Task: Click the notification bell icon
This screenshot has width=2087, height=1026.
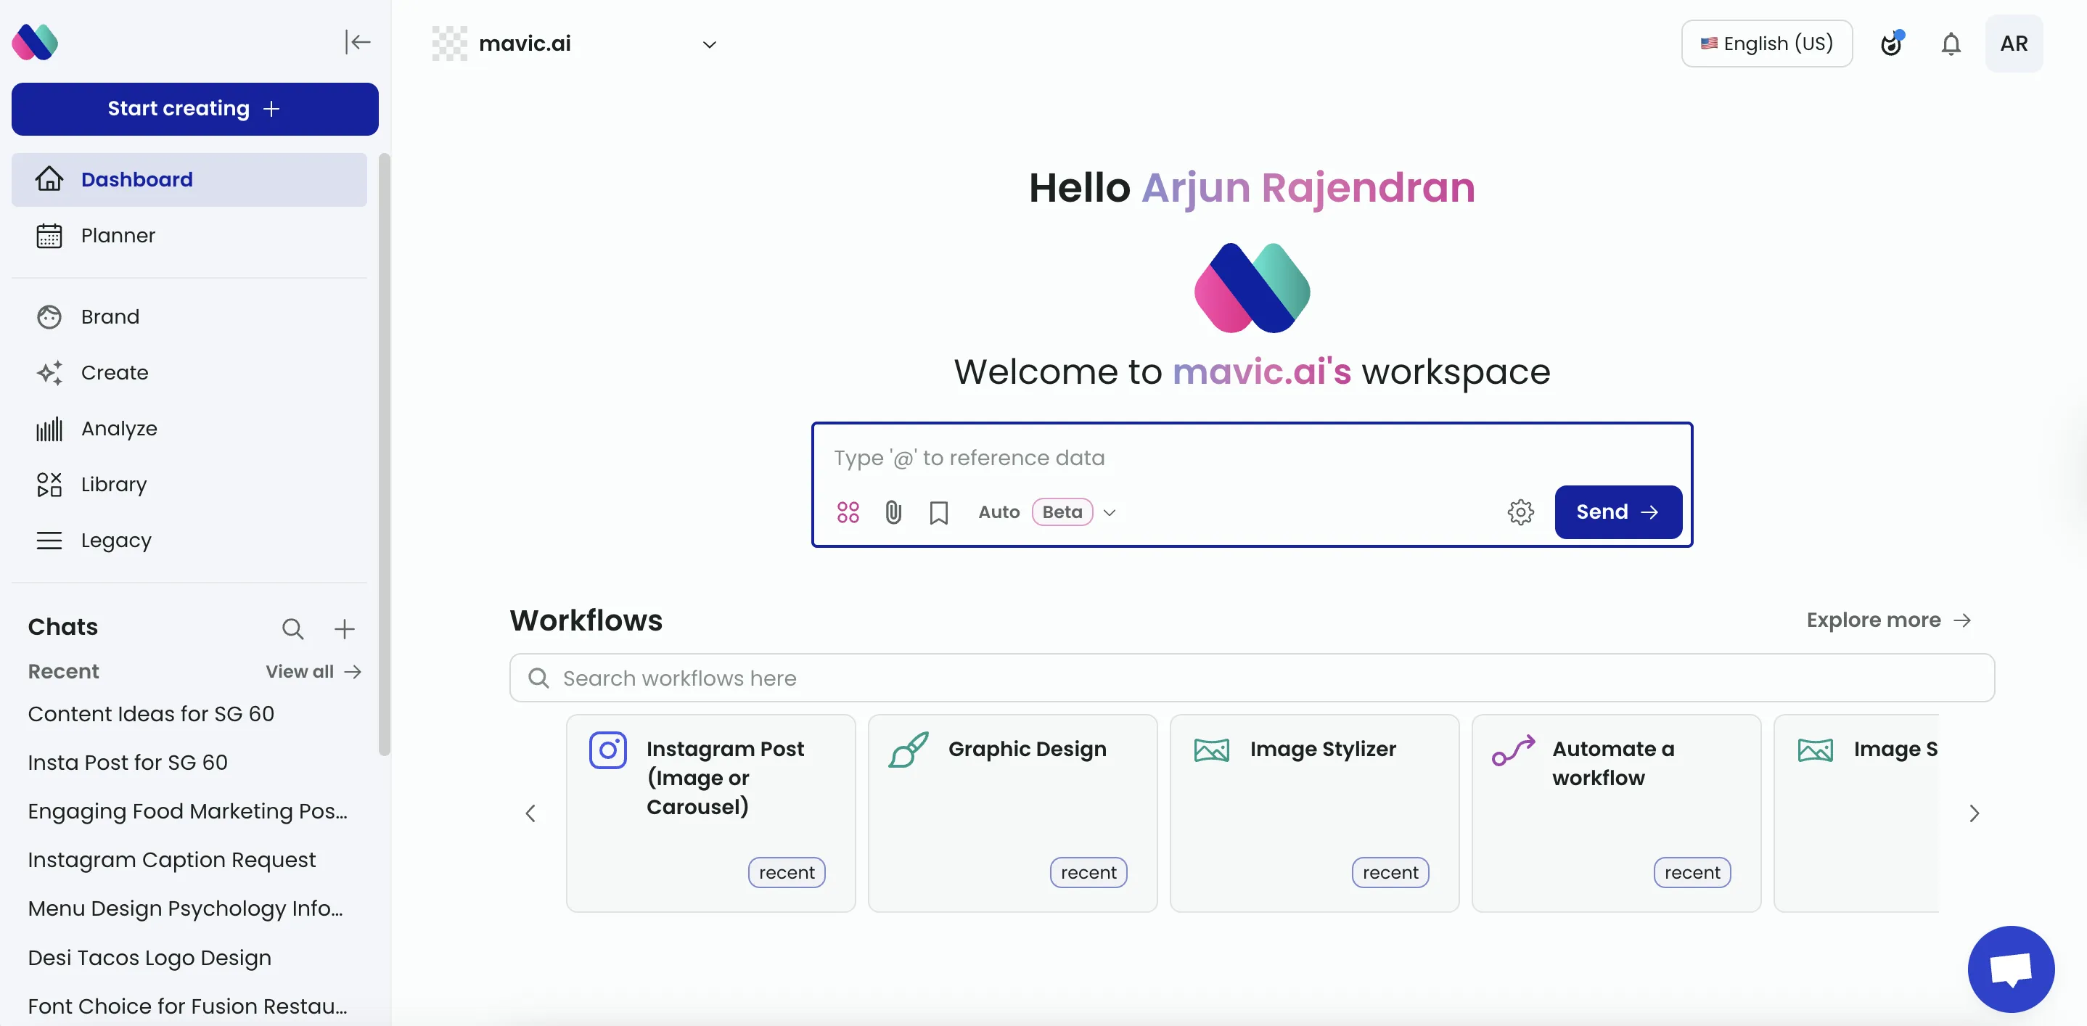Action: (x=1950, y=44)
